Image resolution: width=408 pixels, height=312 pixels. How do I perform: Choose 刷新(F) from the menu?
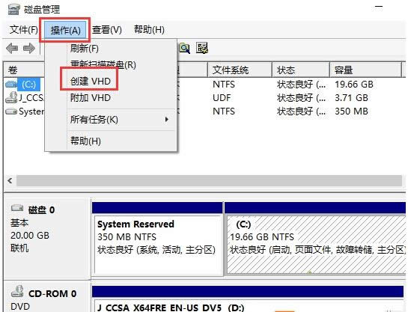pyautogui.click(x=85, y=49)
